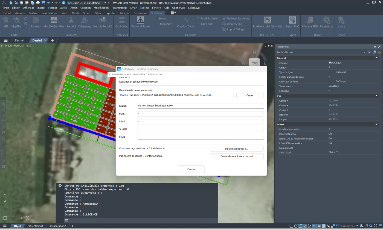
Task: Click Save icon in quick access toolbar
Action: [22, 3]
